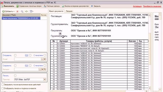Open the list settings icon dropdown

(x=31, y=11)
